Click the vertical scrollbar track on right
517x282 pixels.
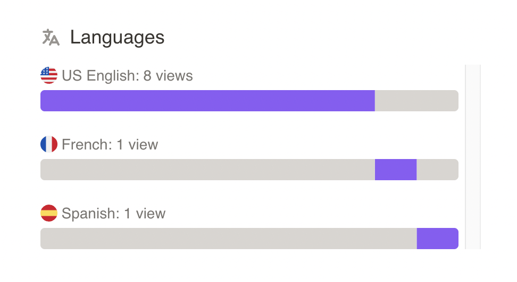click(473, 157)
